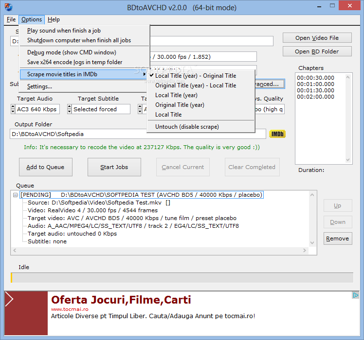Image resolution: width=364 pixels, height=340 pixels.
Task: Change Target Audio AC3 640 Kbps spinner
Action: tap(13, 109)
